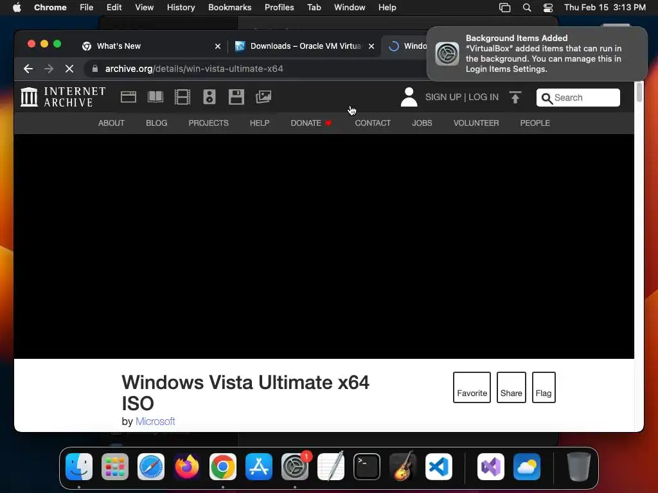Click the VOLUNTEER link
The height and width of the screenshot is (493, 658).
(476, 123)
